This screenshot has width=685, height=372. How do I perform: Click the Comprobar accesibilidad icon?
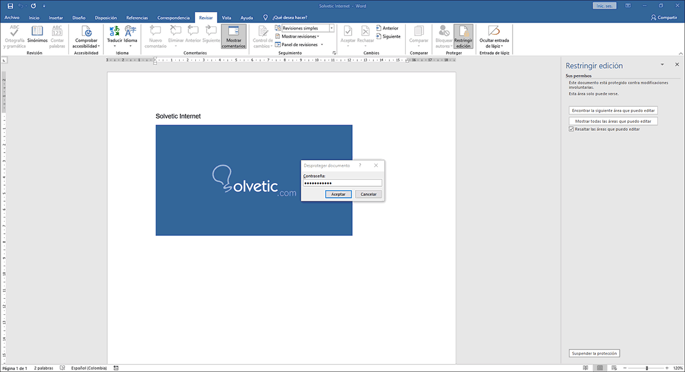click(x=87, y=31)
